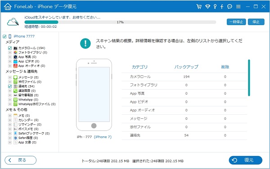270x169 pixels.
Task: Click the WhatsApp icon in sidebar
Action: (x=15, y=100)
